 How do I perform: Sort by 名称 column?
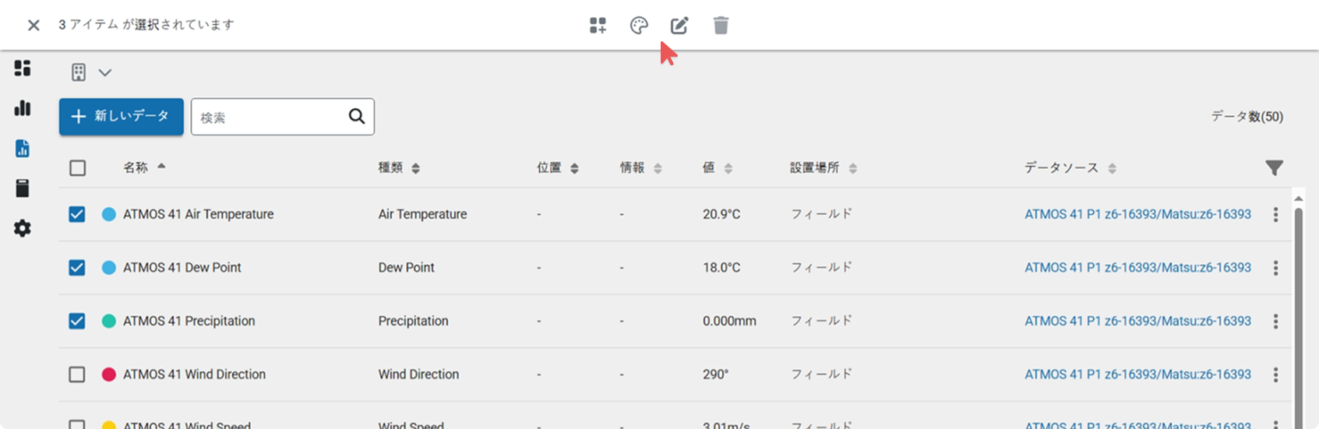click(x=144, y=167)
